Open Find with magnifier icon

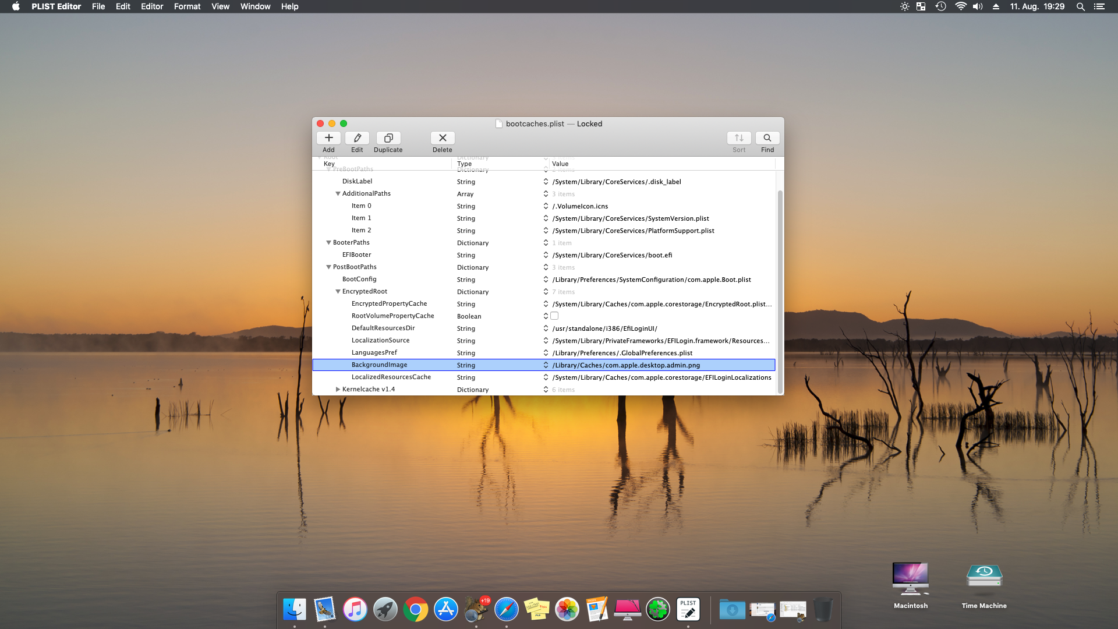coord(767,138)
